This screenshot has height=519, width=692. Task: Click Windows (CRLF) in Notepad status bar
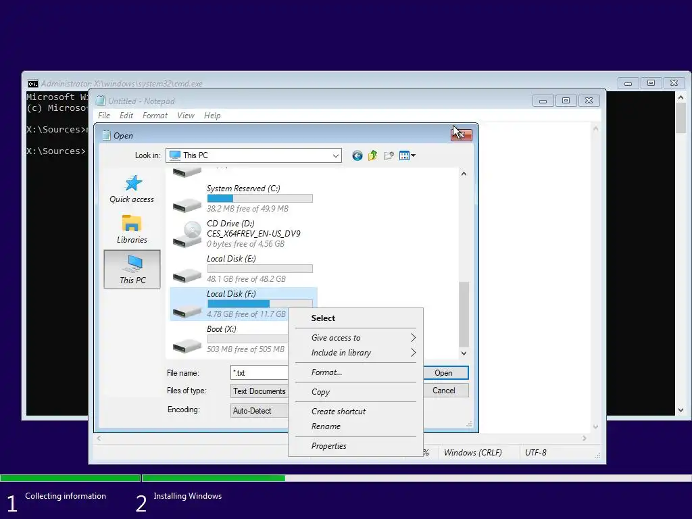472,453
